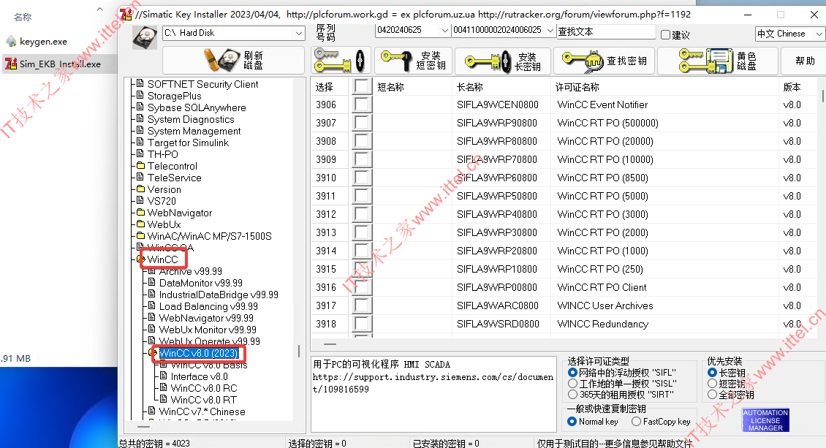This screenshot has width=826, height=448.
Task: Click the vertical scrollbar thumb of the product tree
Action: [x=299, y=351]
